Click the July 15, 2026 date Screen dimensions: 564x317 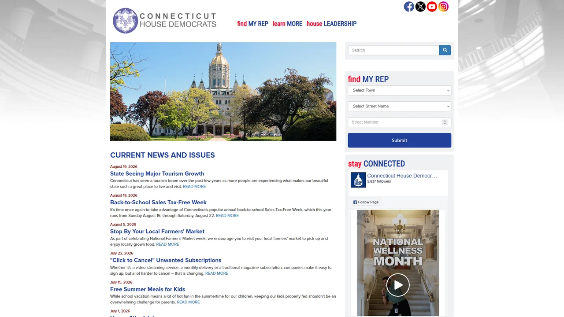121,283
